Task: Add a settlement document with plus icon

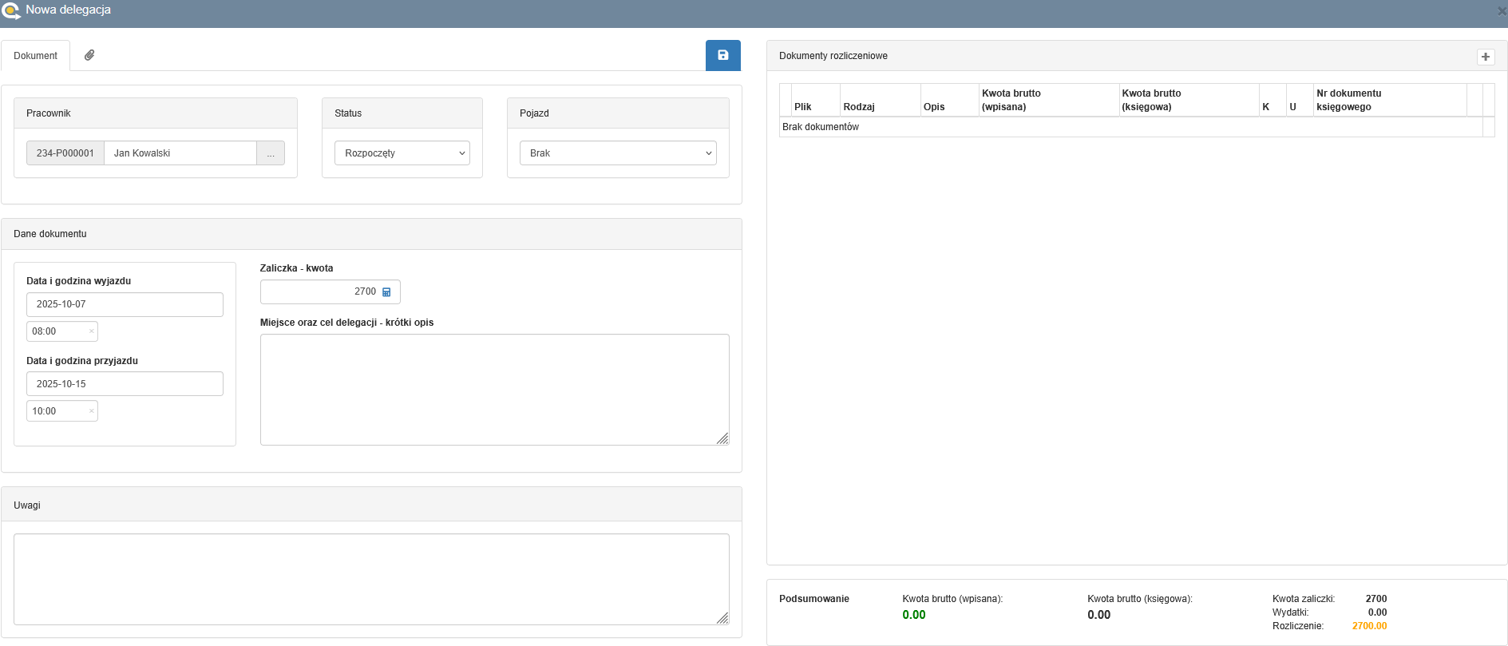Action: pos(1485,57)
